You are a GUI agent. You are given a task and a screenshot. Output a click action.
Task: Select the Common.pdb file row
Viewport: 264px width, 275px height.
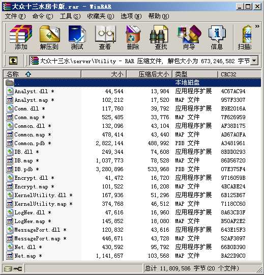132,143
